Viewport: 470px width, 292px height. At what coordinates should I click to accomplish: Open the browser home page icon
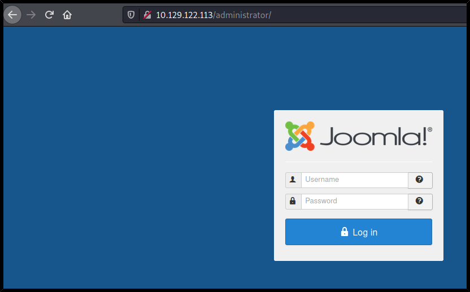pyautogui.click(x=67, y=15)
